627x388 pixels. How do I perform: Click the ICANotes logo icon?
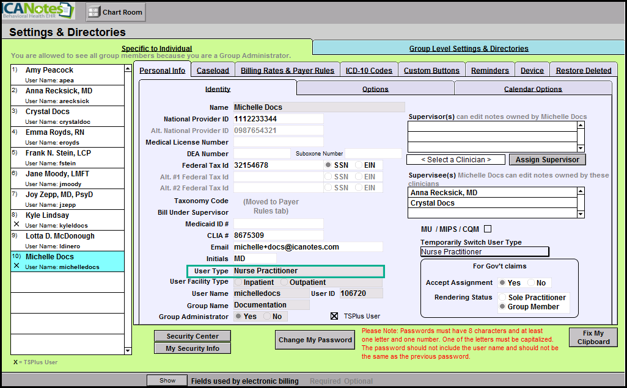click(38, 11)
